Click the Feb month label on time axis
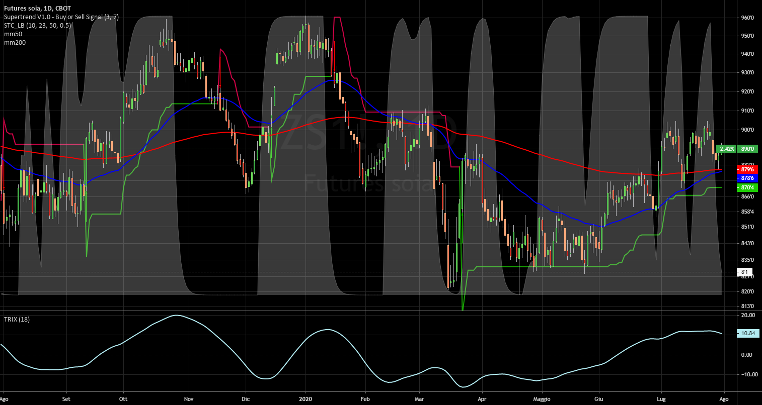Viewport: 762px width, 405px height. pyautogui.click(x=365, y=398)
